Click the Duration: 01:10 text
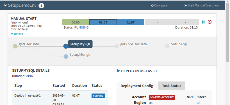This screenshot has width=230, height=105. 186,27
